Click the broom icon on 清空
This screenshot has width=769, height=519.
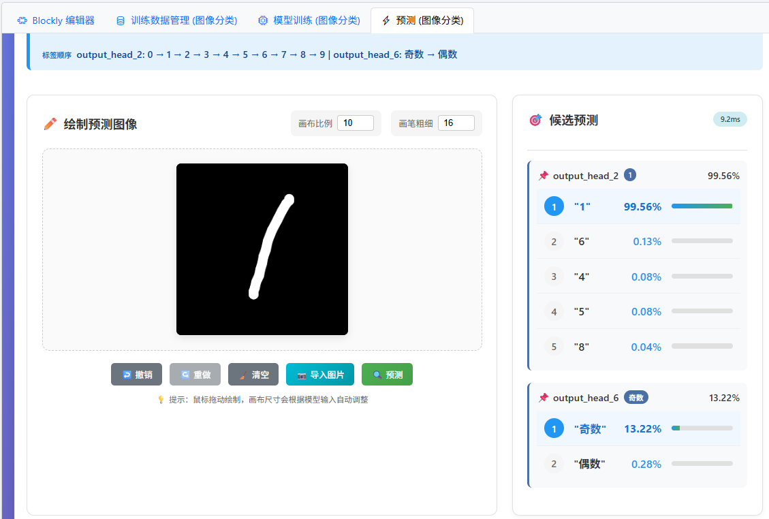coord(243,375)
